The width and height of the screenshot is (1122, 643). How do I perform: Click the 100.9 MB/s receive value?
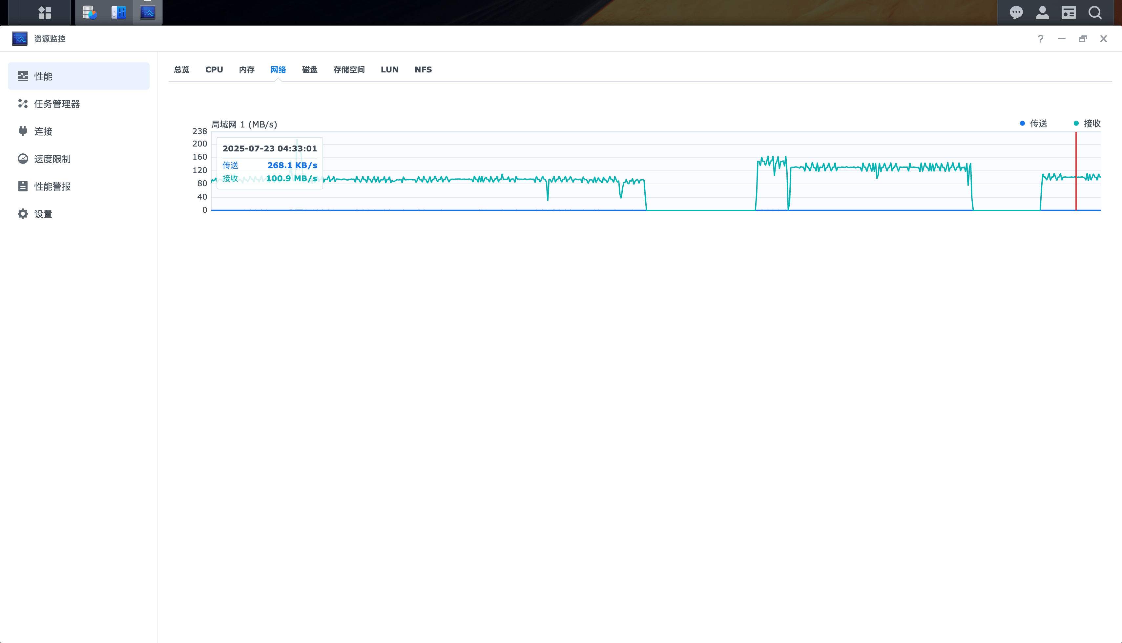291,178
